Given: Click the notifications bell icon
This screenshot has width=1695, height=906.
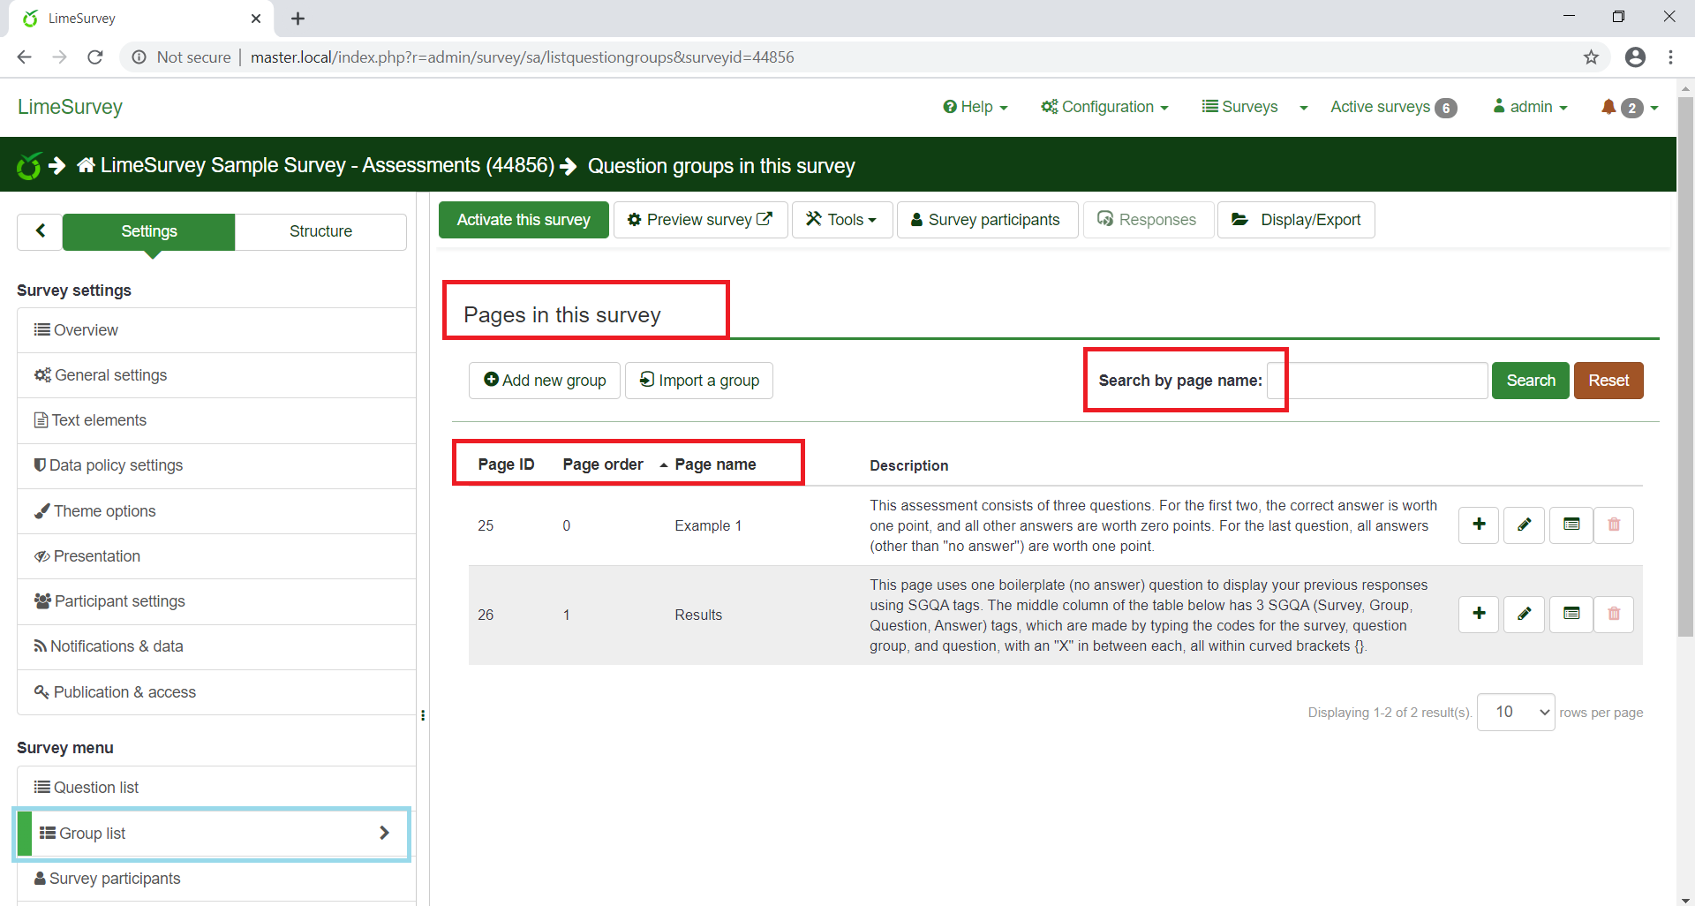Looking at the screenshot, I should (1608, 107).
